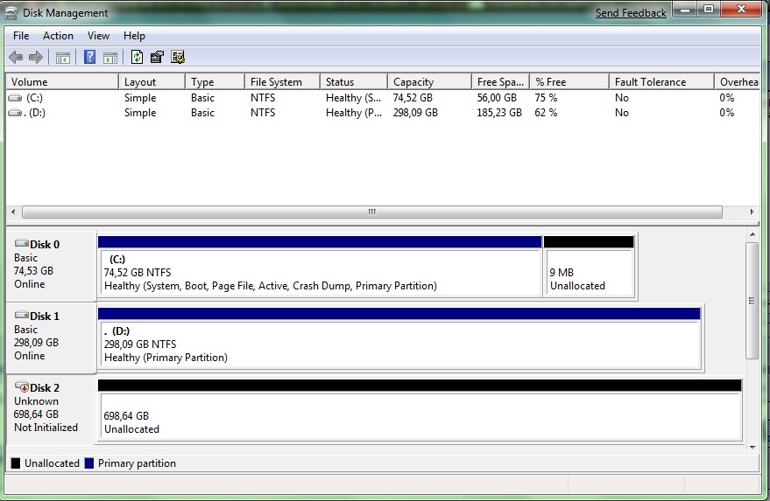The height and width of the screenshot is (501, 770).
Task: Click the Refresh toolbar icon
Action: (137, 57)
